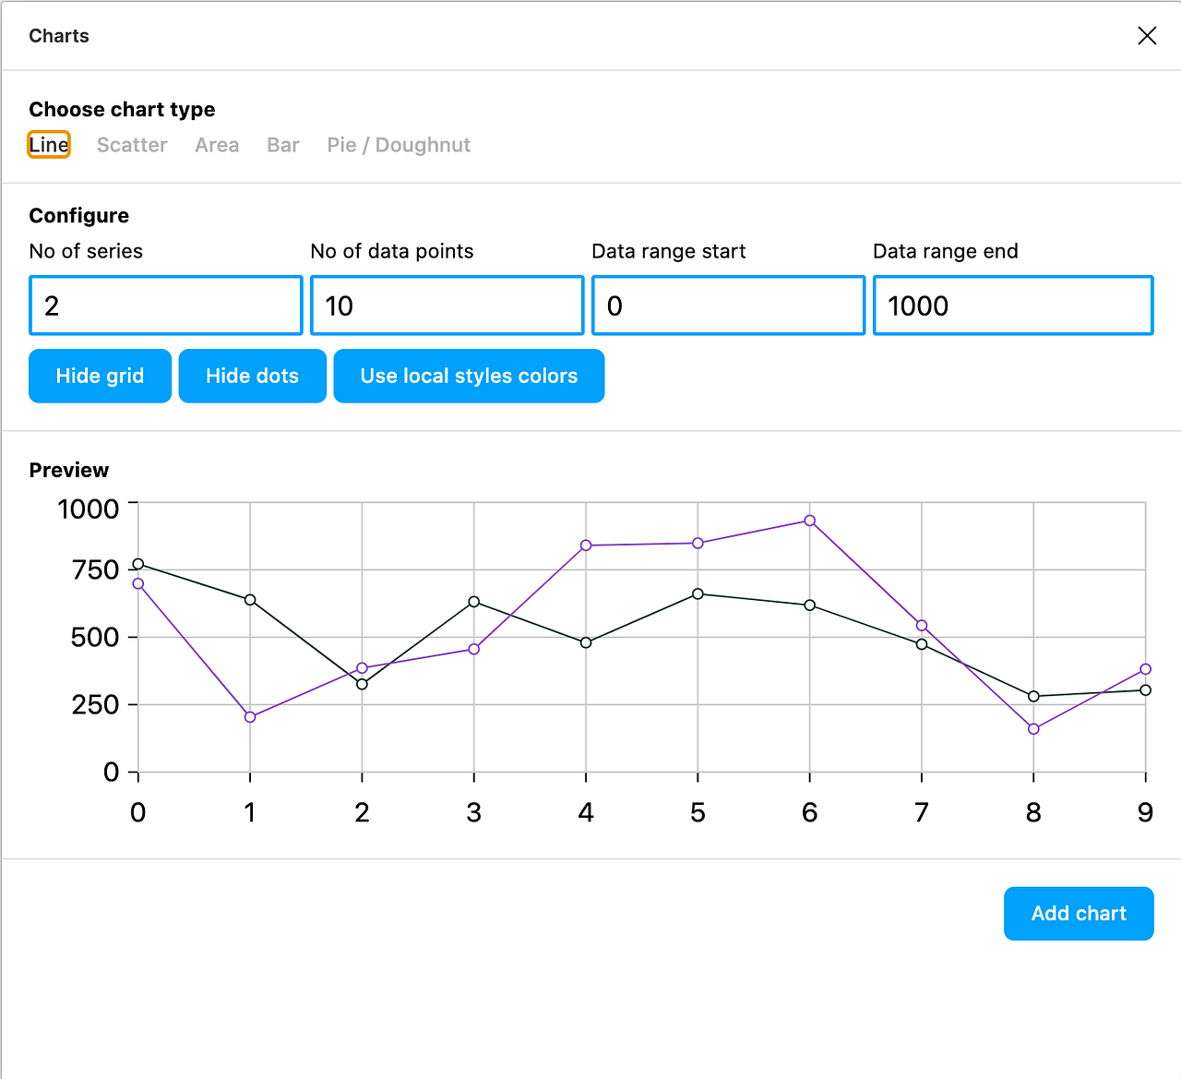Click the Configure section heading
1181x1079 pixels.
[78, 215]
